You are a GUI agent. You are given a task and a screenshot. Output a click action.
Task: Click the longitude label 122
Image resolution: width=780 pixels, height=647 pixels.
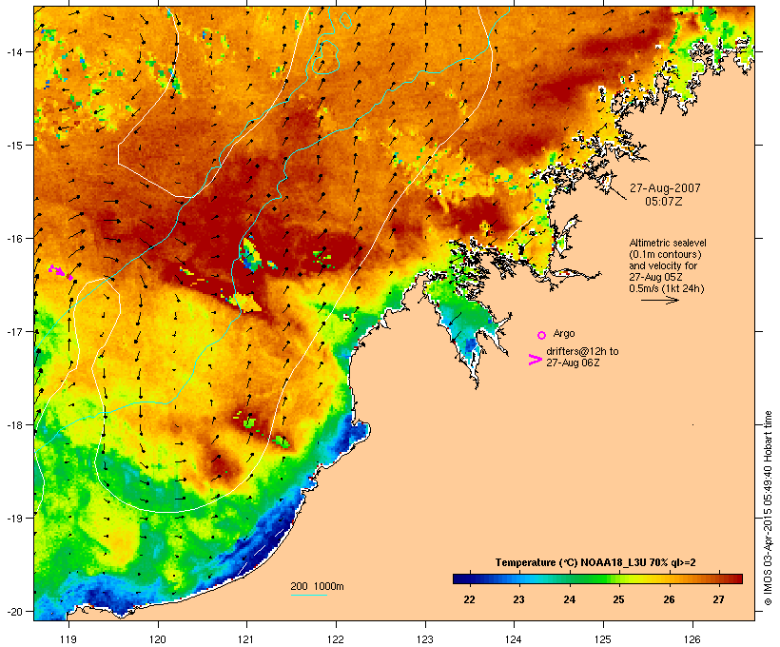[336, 639]
